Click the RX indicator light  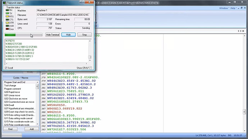coord(7,10)
